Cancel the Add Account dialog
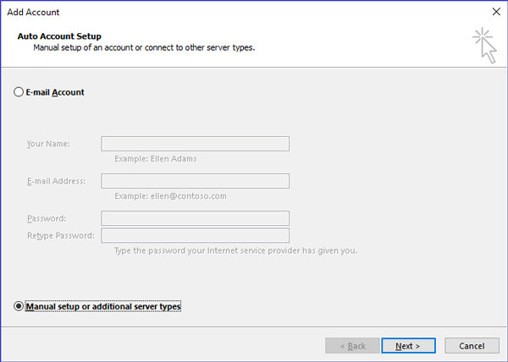The image size is (508, 362). click(x=472, y=346)
